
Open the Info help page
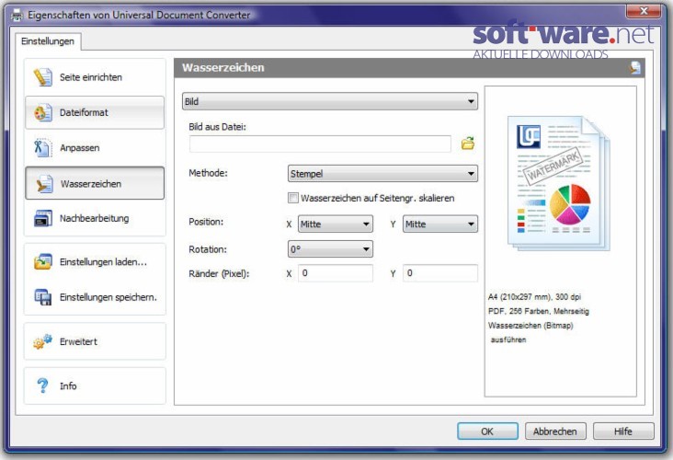coord(95,385)
